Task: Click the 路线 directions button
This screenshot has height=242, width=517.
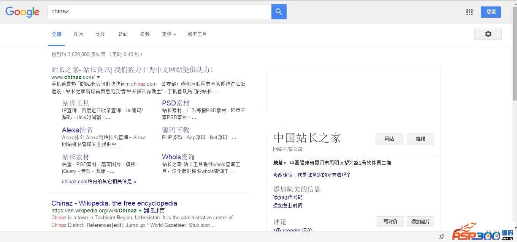Action: click(420, 139)
